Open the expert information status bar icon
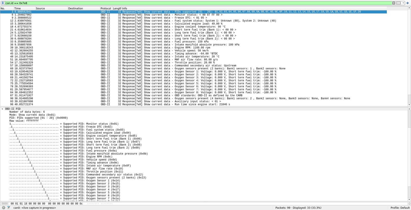411x210 pixels. tap(4, 208)
